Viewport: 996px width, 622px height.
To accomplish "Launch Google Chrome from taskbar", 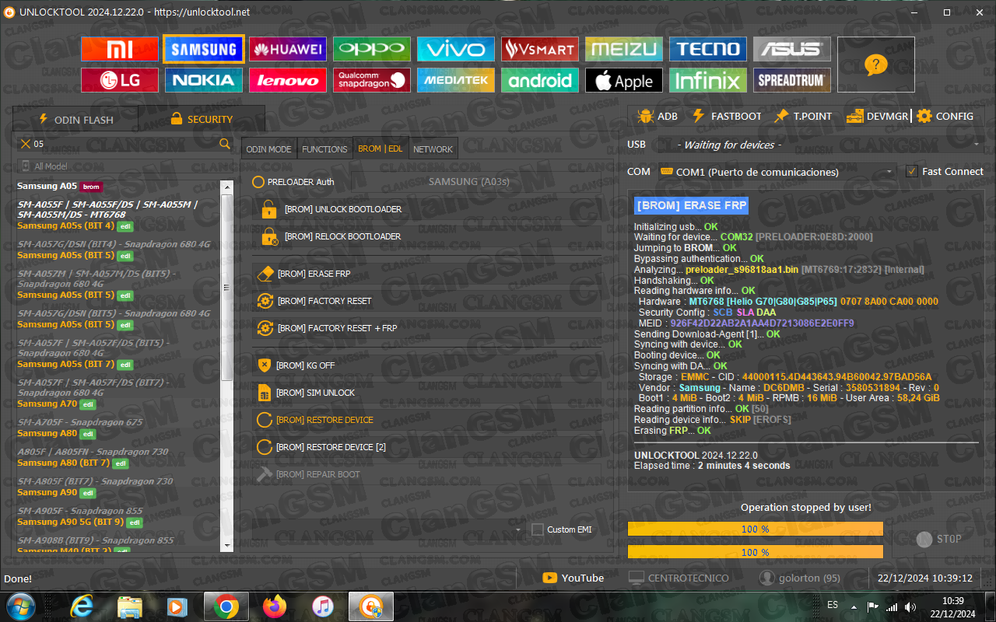I will point(226,606).
